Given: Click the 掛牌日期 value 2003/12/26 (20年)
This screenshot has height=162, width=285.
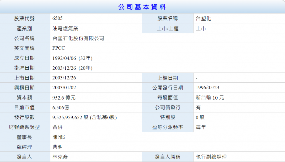Looking at the screenshot, I should [72, 68].
